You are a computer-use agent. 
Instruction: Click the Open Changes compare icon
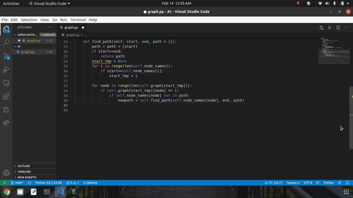[x=321, y=28]
